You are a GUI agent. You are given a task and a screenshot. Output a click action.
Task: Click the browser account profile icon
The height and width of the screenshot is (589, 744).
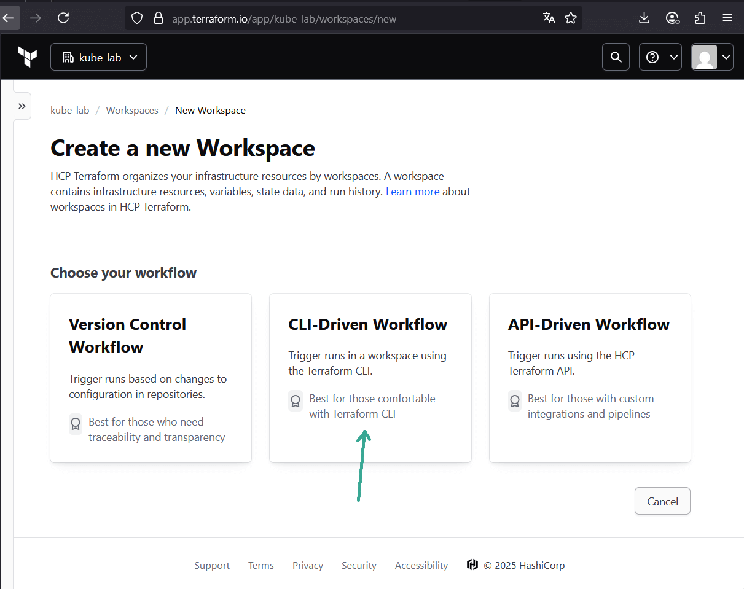coord(672,18)
